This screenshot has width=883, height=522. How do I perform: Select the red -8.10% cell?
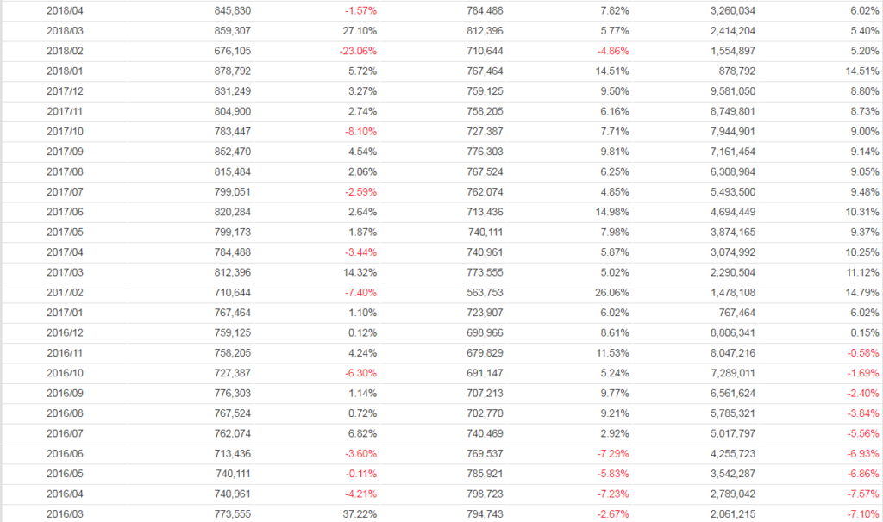pos(360,131)
